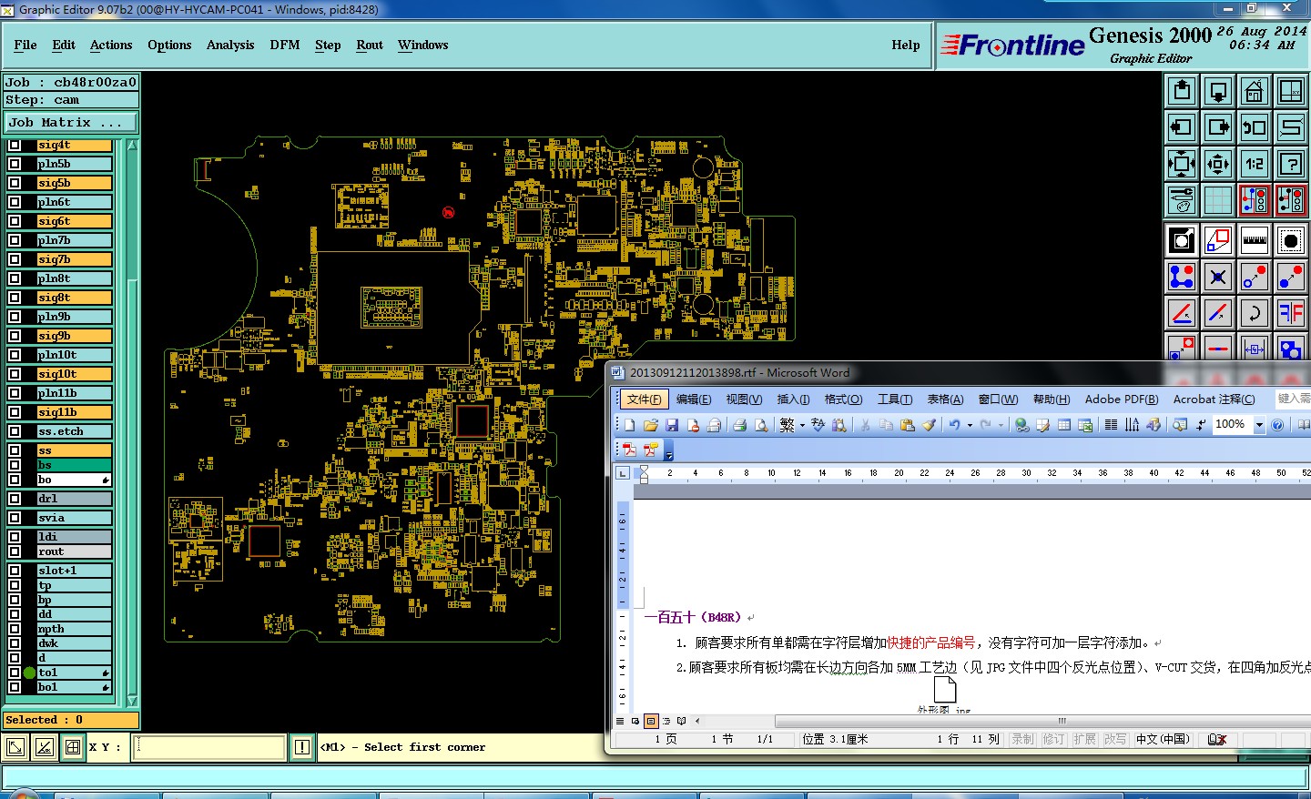This screenshot has width=1311, height=799.
Task: Open the 繁 Chinese conversion dropdown arrow
Action: 802,425
